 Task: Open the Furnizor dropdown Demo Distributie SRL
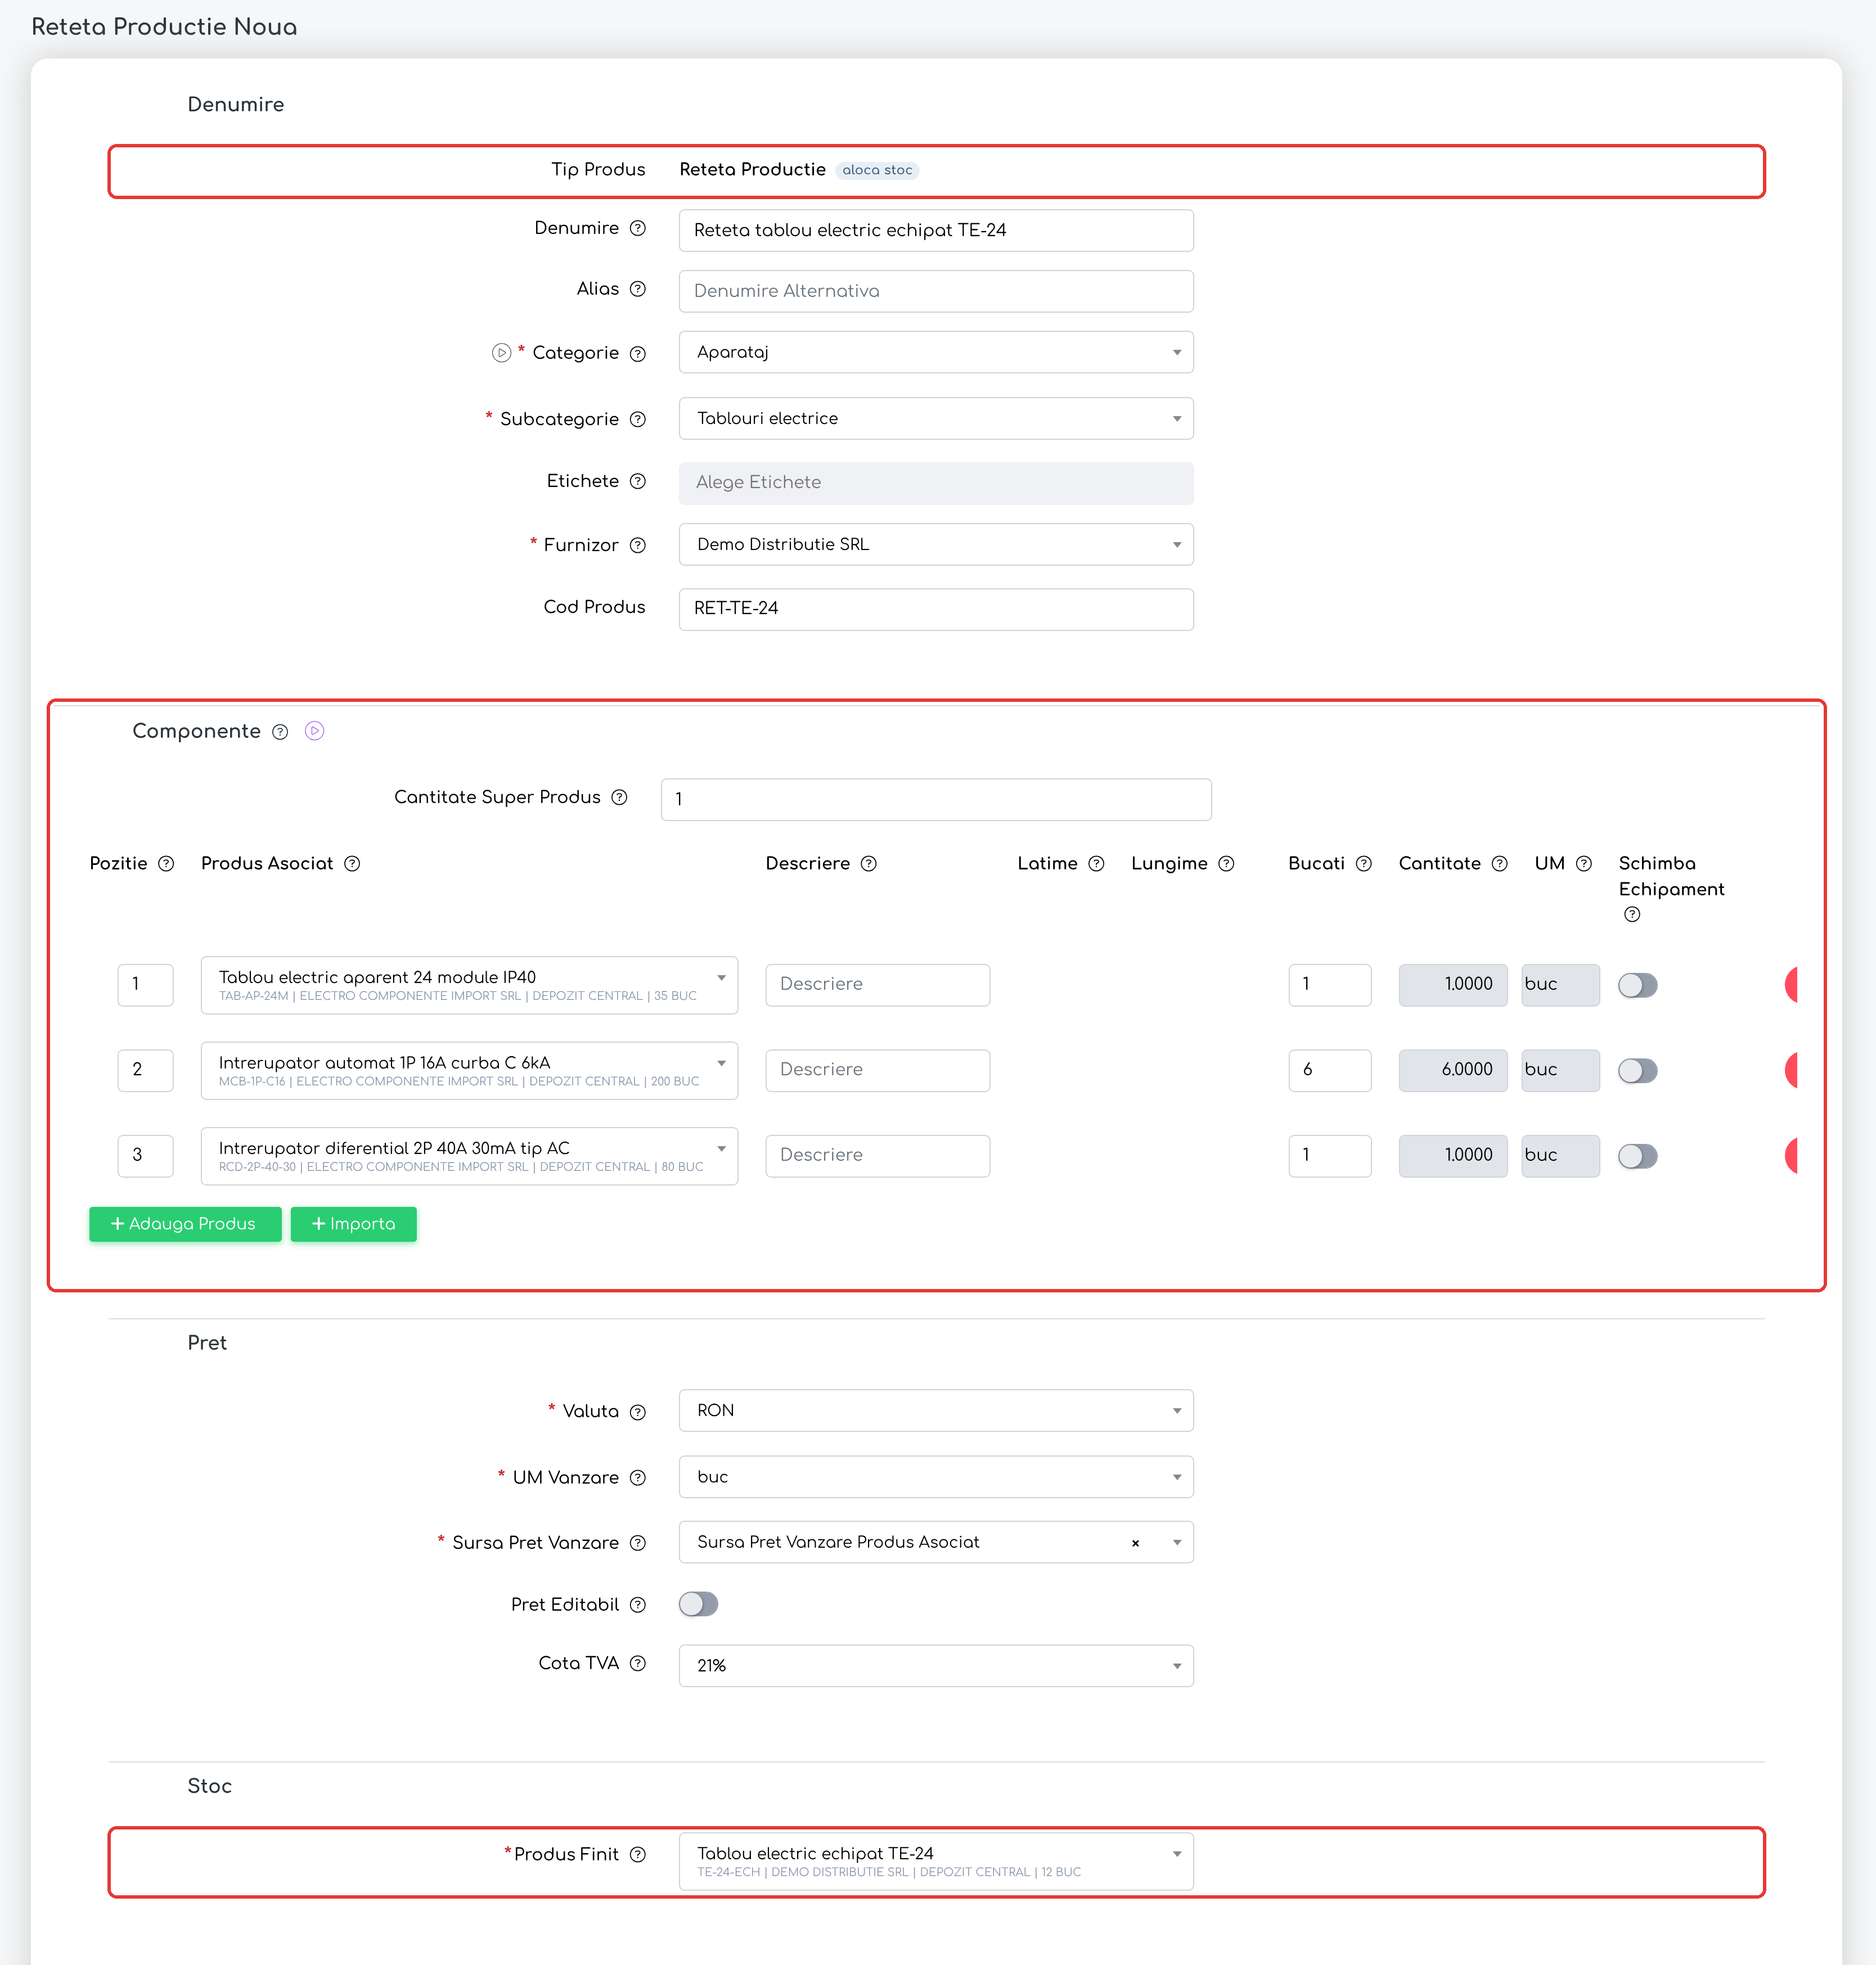[x=936, y=544]
